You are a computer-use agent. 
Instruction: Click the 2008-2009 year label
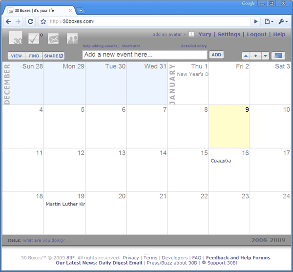pyautogui.click(x=268, y=240)
